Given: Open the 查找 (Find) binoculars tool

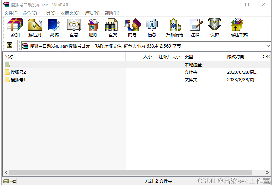Looking at the screenshot, I should point(112,28).
